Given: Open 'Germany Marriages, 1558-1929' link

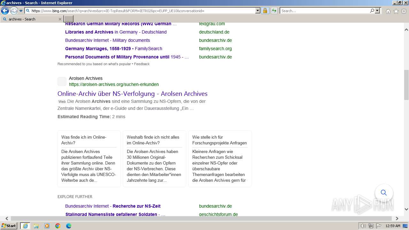Looking at the screenshot, I should click(113, 49).
